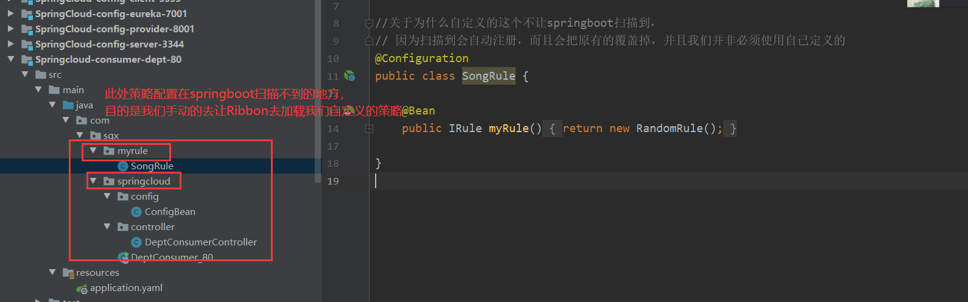Click the @Configuration annotation
The width and height of the screenshot is (968, 302).
click(x=422, y=58)
